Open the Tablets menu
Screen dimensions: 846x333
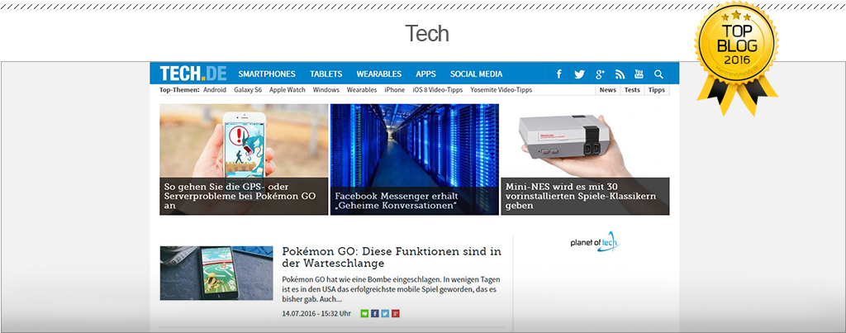pos(326,74)
